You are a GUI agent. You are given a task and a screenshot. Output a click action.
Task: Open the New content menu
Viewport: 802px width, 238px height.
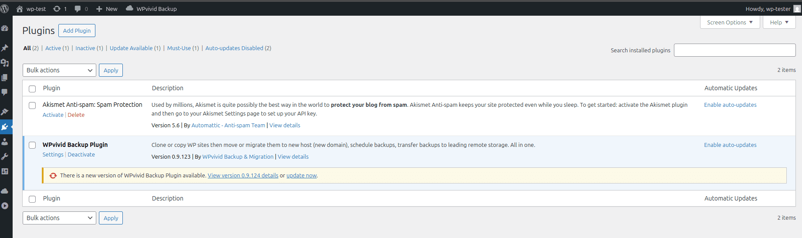(x=107, y=9)
